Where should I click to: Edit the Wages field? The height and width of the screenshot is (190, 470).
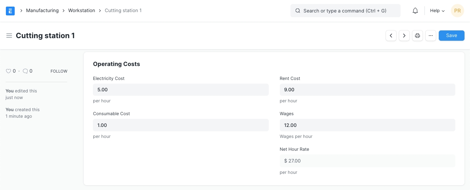[x=367, y=125]
